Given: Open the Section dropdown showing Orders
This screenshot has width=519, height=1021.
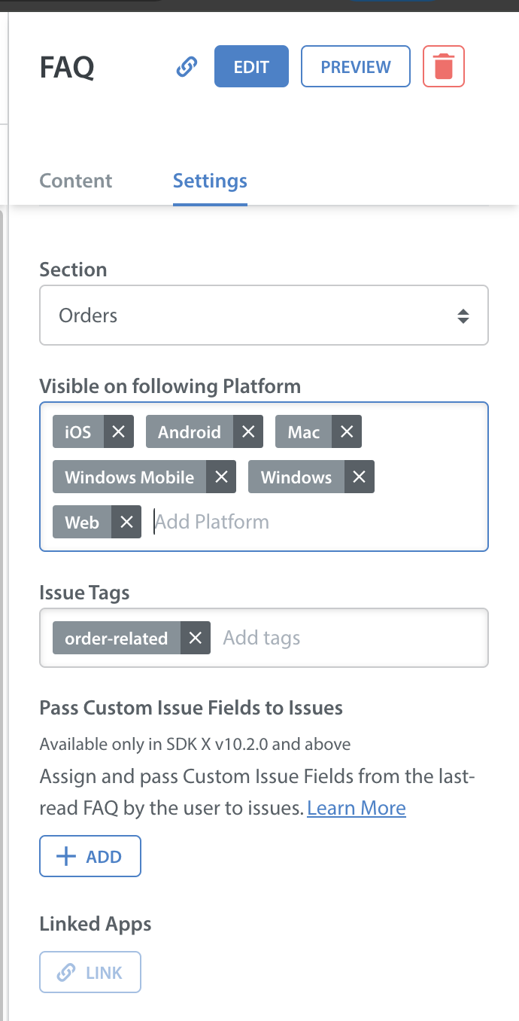Looking at the screenshot, I should [x=264, y=315].
